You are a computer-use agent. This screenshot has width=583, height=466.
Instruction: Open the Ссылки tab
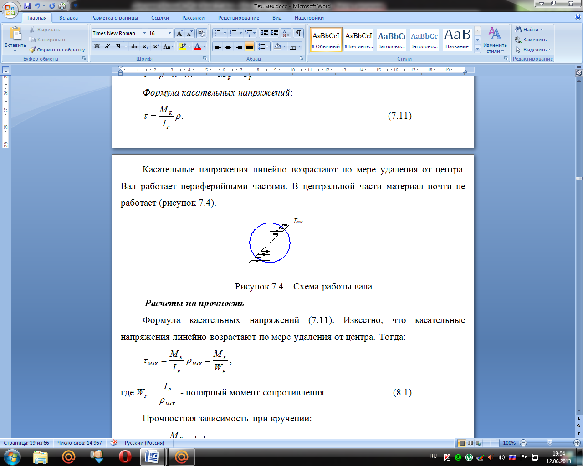[x=160, y=18]
